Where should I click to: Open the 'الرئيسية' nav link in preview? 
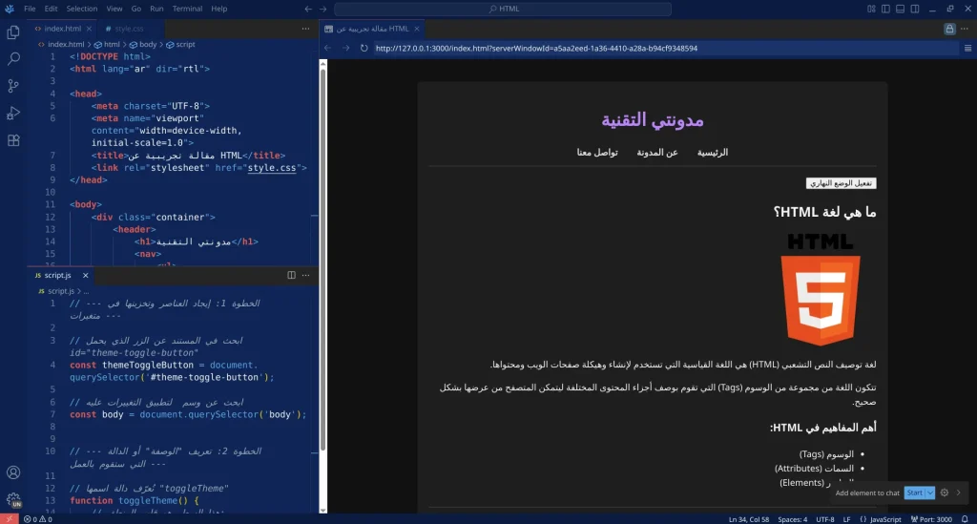click(712, 153)
